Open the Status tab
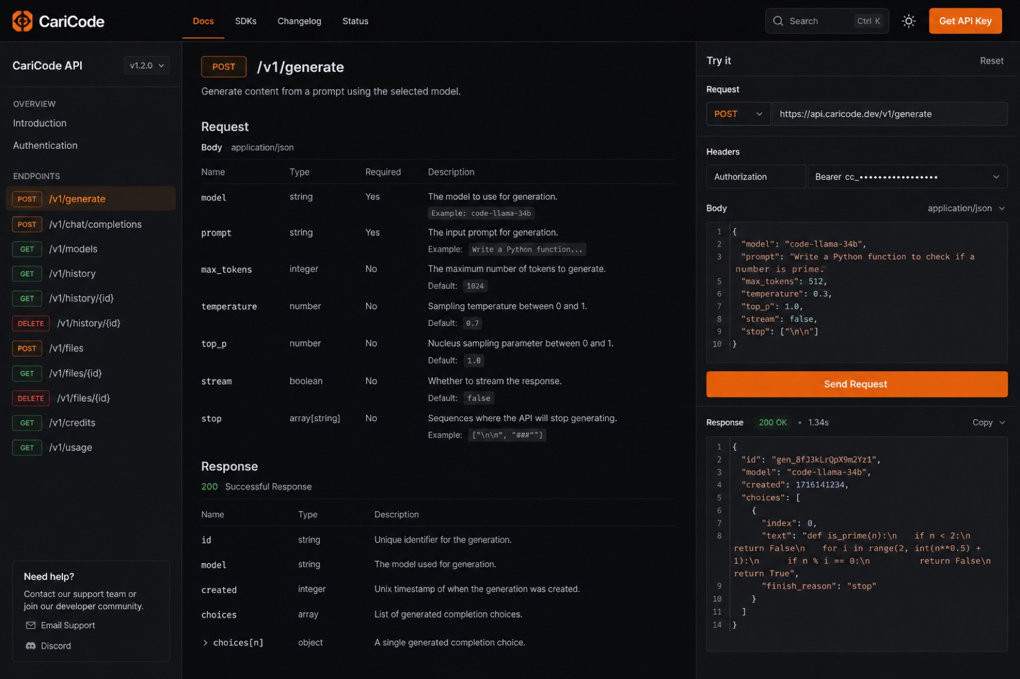Viewport: 1020px width, 679px height. click(x=355, y=21)
